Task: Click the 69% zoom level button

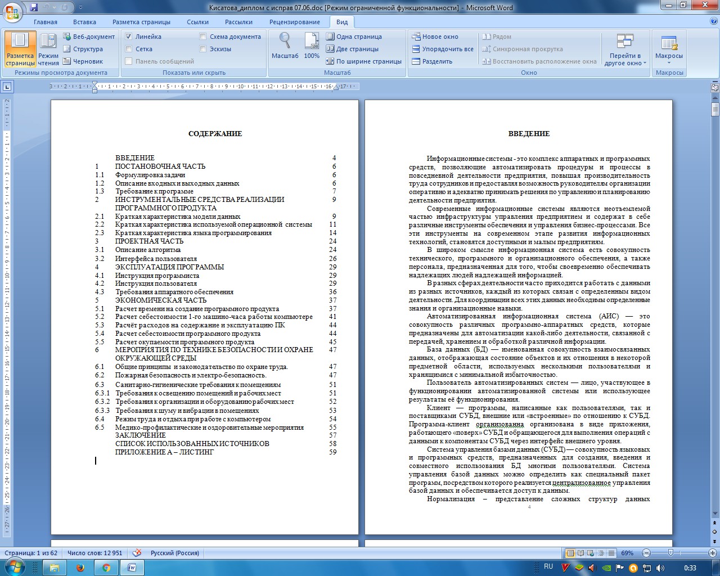Action: (x=627, y=553)
